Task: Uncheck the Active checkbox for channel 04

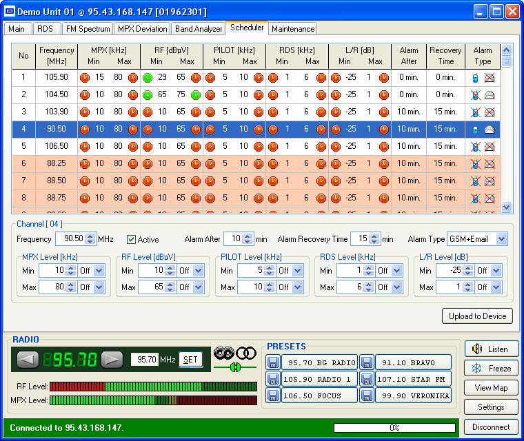Action: [132, 240]
